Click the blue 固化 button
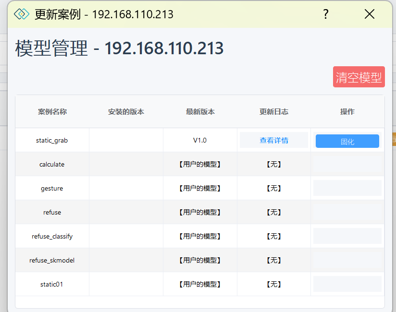This screenshot has width=396, height=312. coord(347,141)
